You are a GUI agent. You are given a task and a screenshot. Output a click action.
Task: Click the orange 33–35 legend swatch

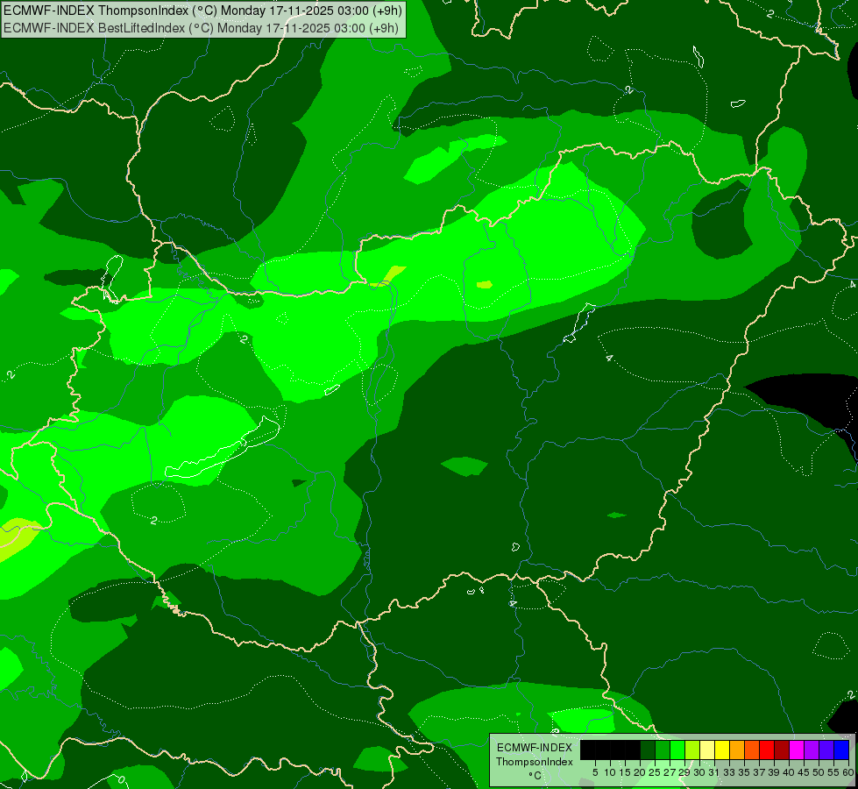737,750
